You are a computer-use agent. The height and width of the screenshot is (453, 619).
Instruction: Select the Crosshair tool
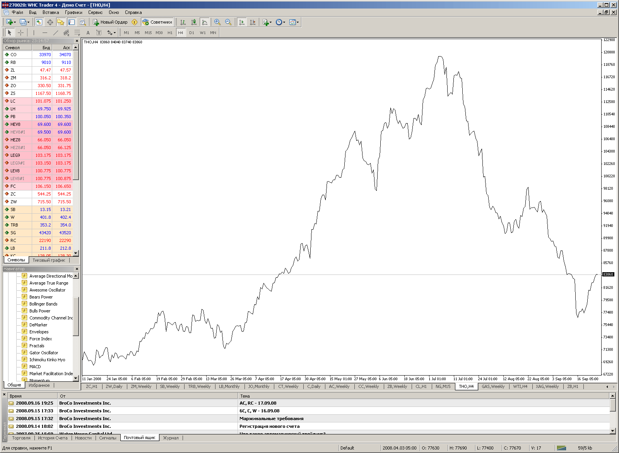tap(21, 33)
